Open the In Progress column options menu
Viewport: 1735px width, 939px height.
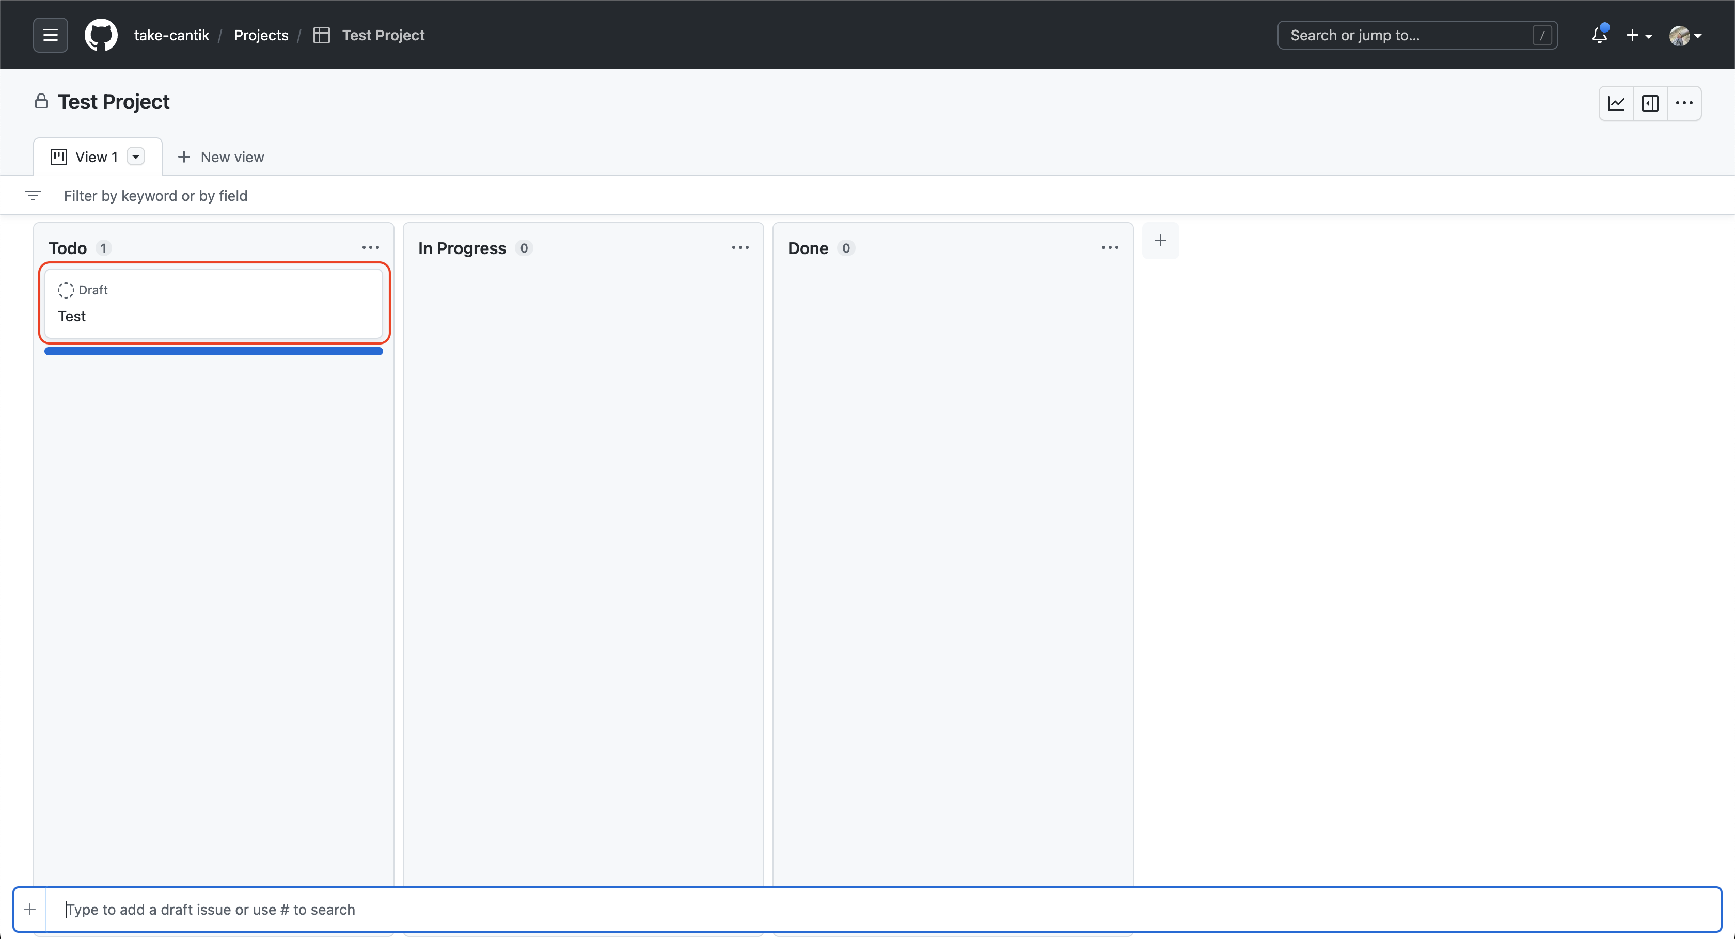(x=740, y=248)
